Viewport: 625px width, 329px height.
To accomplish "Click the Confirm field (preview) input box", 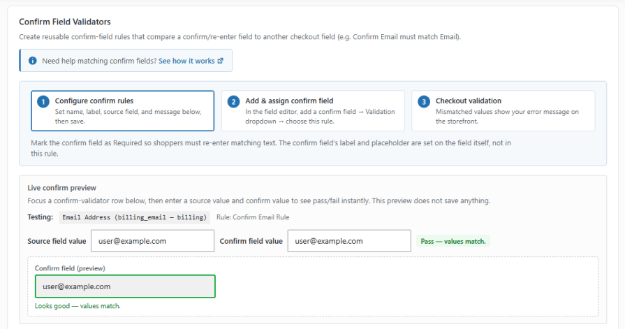I will [125, 286].
